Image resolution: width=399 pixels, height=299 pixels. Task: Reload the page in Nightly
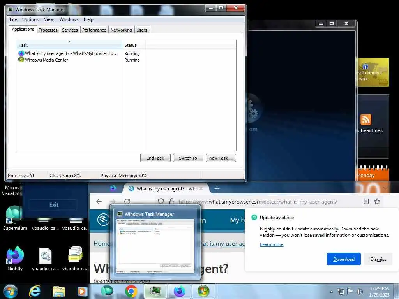[127, 202]
